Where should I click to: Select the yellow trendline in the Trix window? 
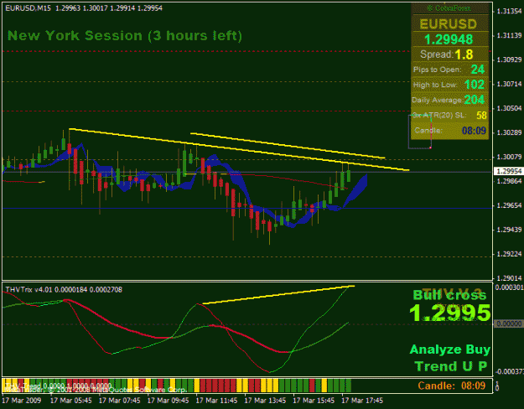coord(278,295)
